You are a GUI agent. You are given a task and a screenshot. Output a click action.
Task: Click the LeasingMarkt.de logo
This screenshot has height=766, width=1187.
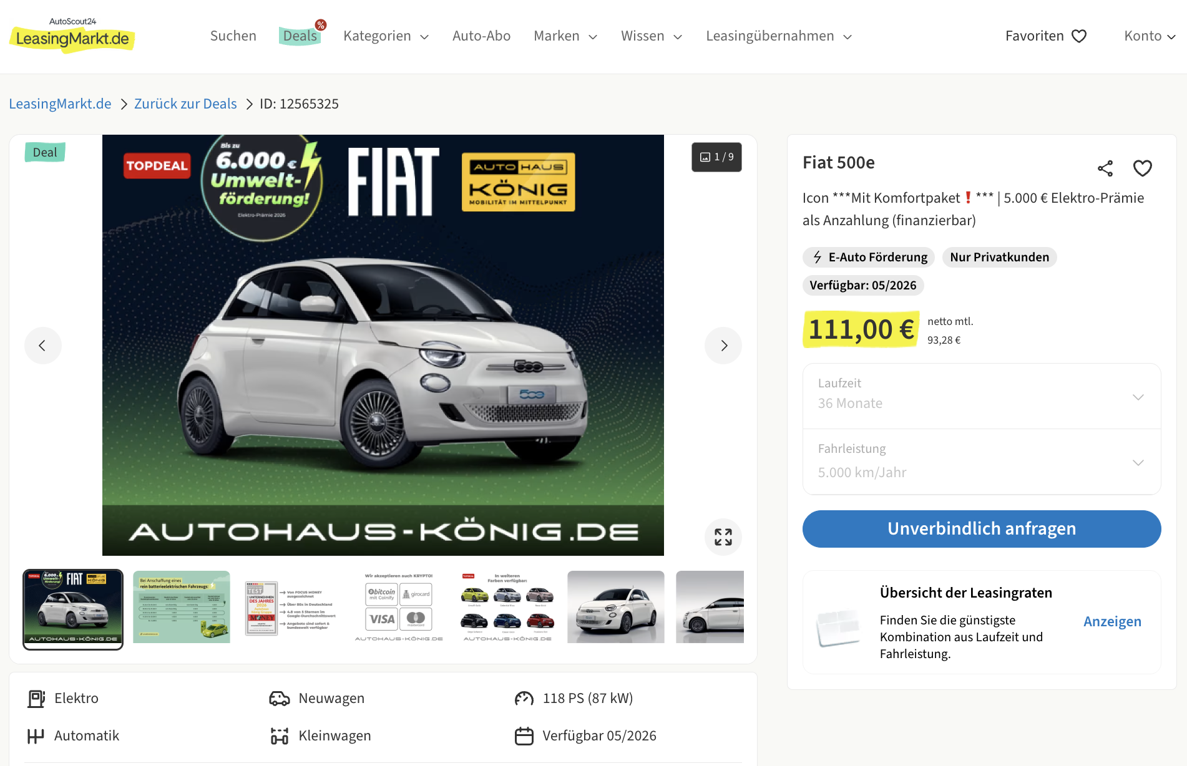coord(72,36)
